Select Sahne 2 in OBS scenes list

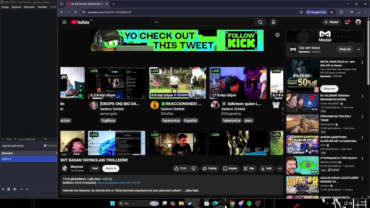coord(29,159)
